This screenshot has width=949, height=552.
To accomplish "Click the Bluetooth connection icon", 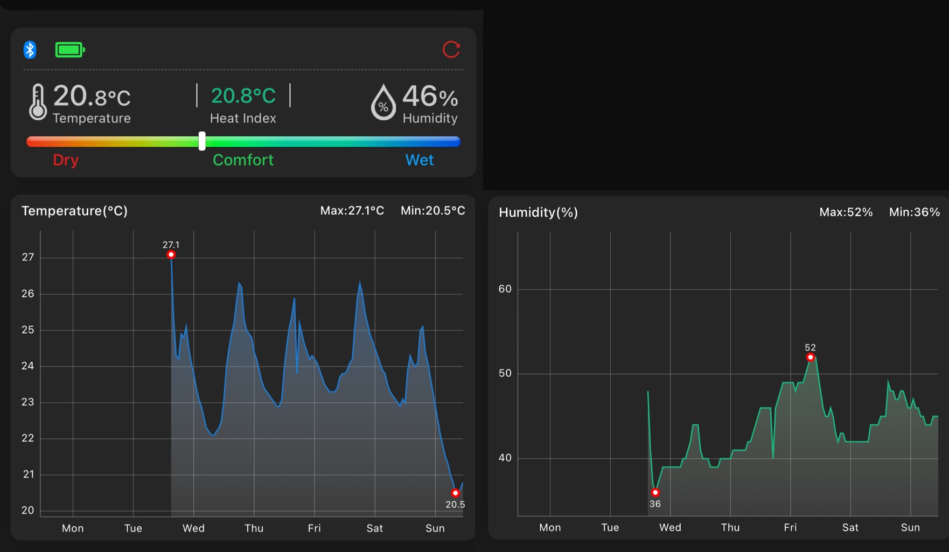I will pyautogui.click(x=30, y=50).
